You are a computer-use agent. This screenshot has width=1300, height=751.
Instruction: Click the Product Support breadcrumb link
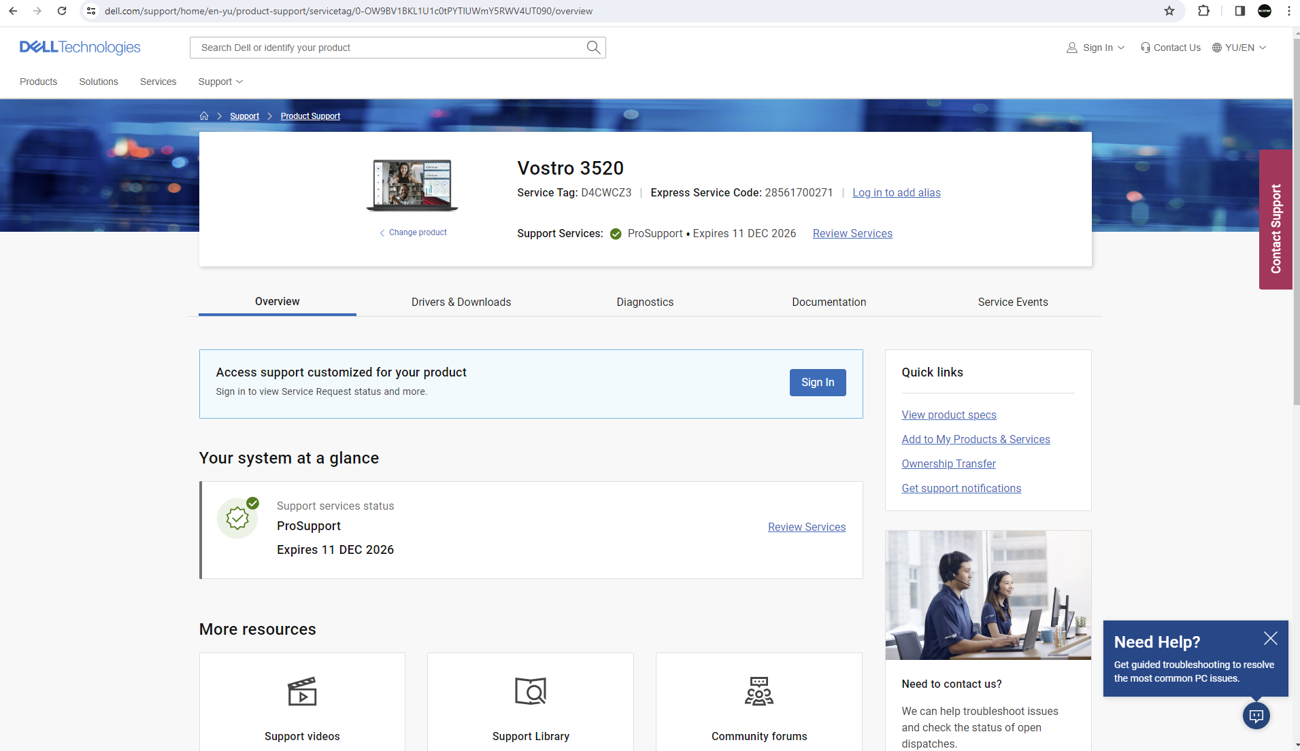[x=310, y=116]
